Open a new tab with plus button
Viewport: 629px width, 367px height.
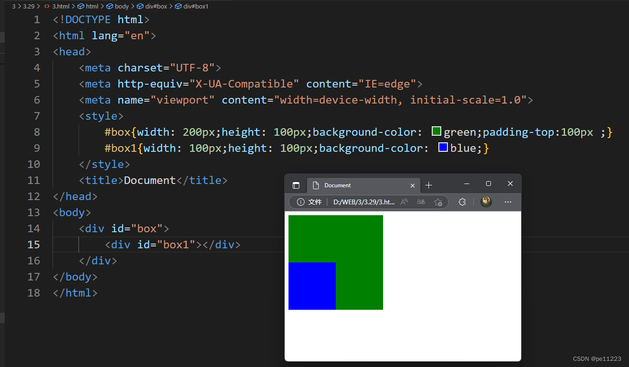click(x=428, y=185)
